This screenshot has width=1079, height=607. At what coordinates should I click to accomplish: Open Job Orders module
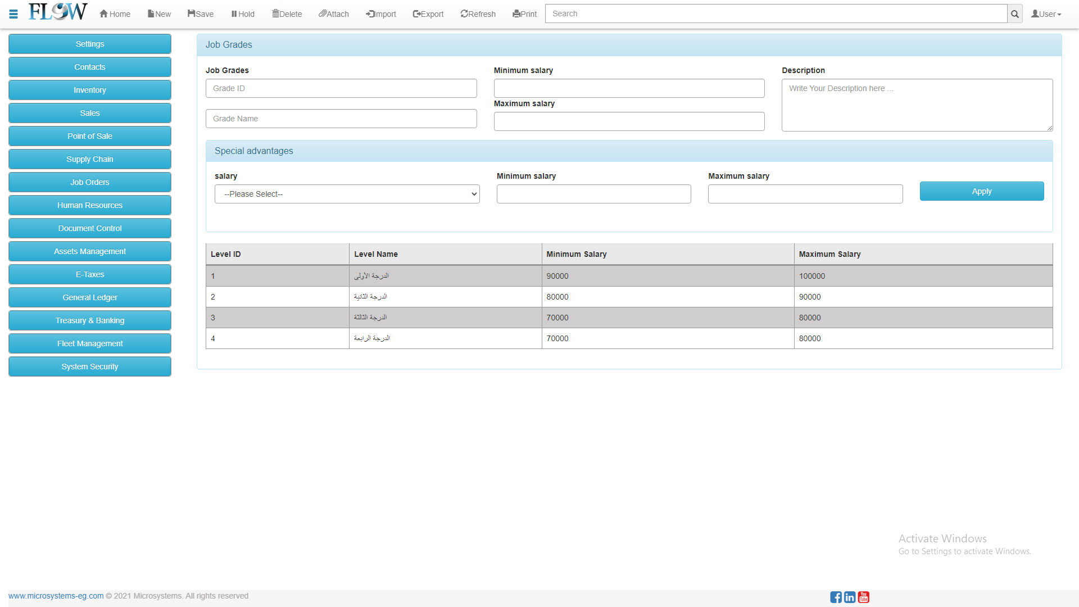(x=90, y=182)
